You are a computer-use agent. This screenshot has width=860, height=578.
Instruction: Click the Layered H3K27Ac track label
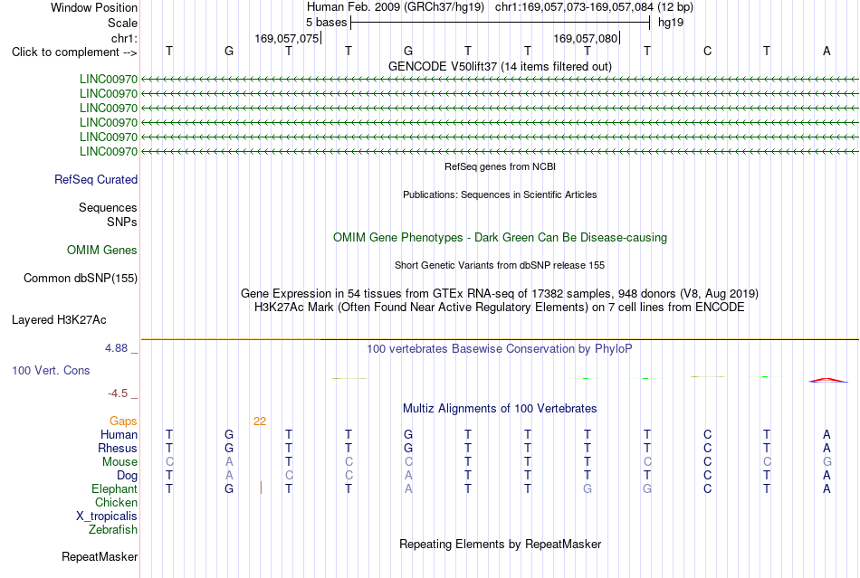tap(59, 320)
